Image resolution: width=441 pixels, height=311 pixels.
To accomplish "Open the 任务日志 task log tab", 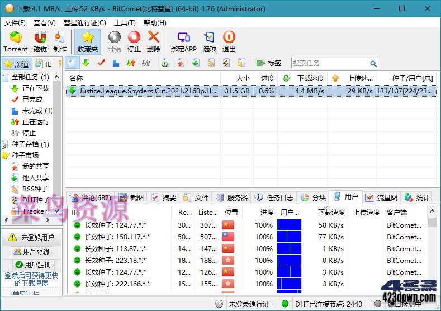I will pos(274,198).
